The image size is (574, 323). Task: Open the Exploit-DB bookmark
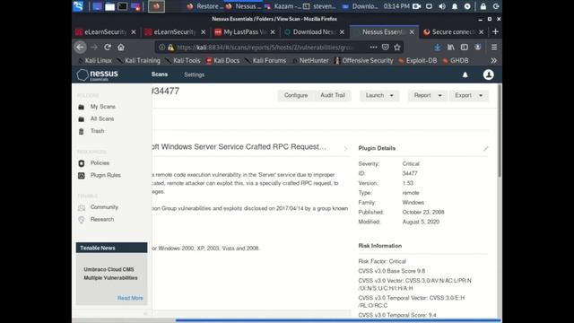click(x=418, y=60)
